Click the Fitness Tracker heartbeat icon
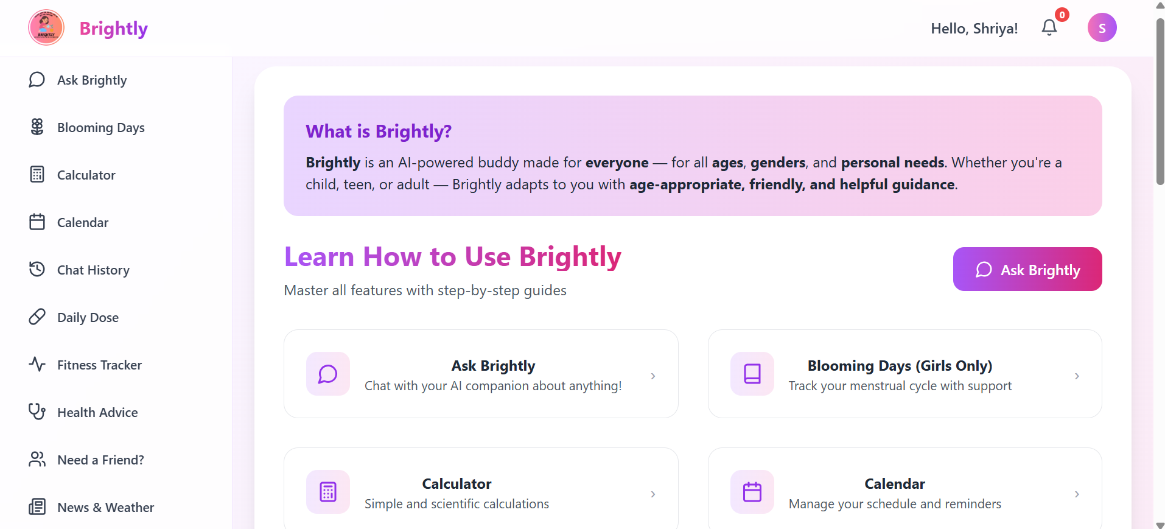This screenshot has height=529, width=1165. coord(37,364)
